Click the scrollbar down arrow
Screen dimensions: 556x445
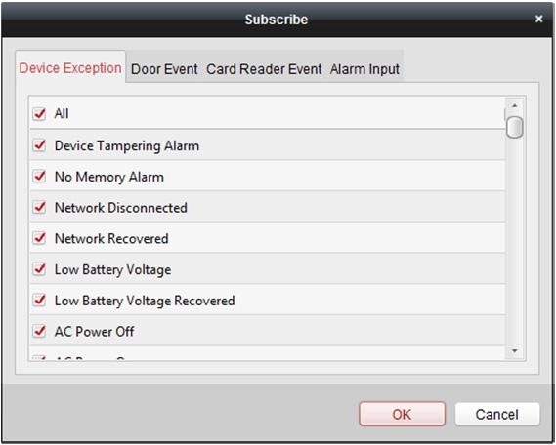515,351
